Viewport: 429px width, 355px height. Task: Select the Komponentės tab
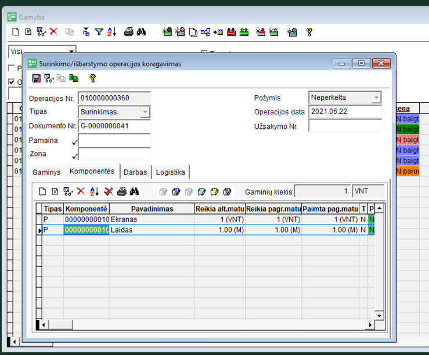point(92,171)
